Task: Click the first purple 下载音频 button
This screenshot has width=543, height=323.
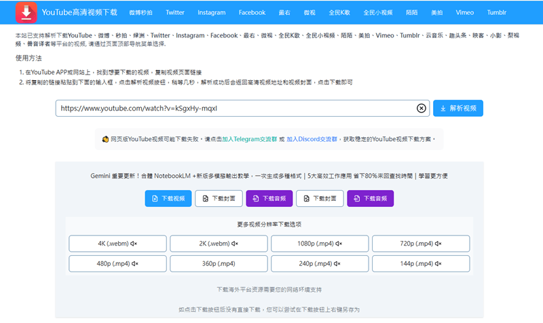Action: tap(269, 198)
